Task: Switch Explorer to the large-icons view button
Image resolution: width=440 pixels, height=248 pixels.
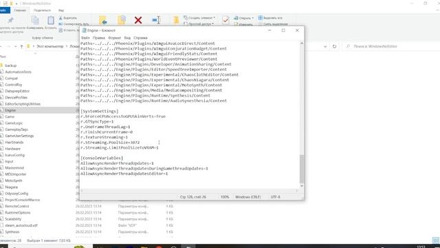Action: 436,240
